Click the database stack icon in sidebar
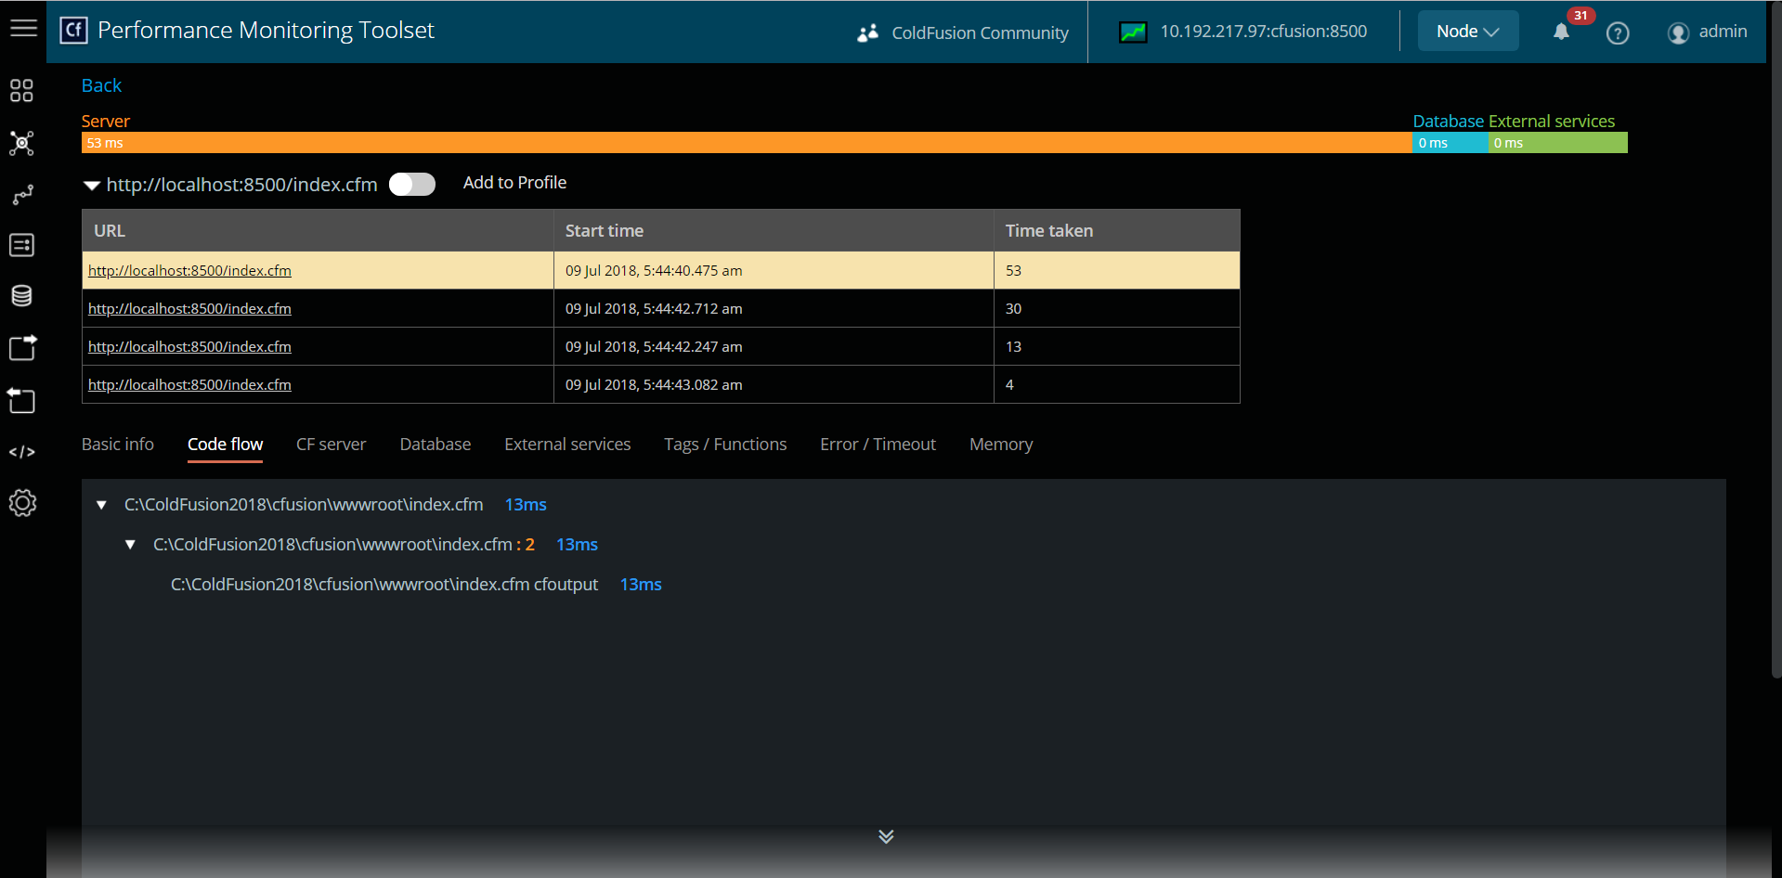 21,296
